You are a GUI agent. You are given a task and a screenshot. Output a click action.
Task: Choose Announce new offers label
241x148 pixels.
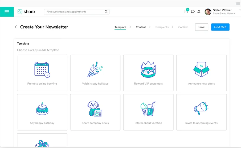tap(201, 84)
